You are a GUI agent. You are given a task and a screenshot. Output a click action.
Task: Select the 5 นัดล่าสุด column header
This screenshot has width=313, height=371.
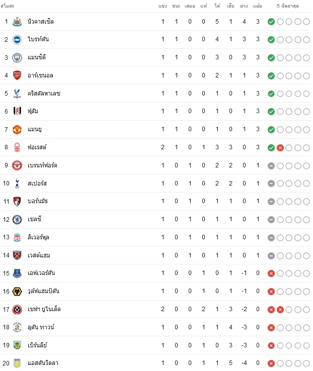(288, 6)
